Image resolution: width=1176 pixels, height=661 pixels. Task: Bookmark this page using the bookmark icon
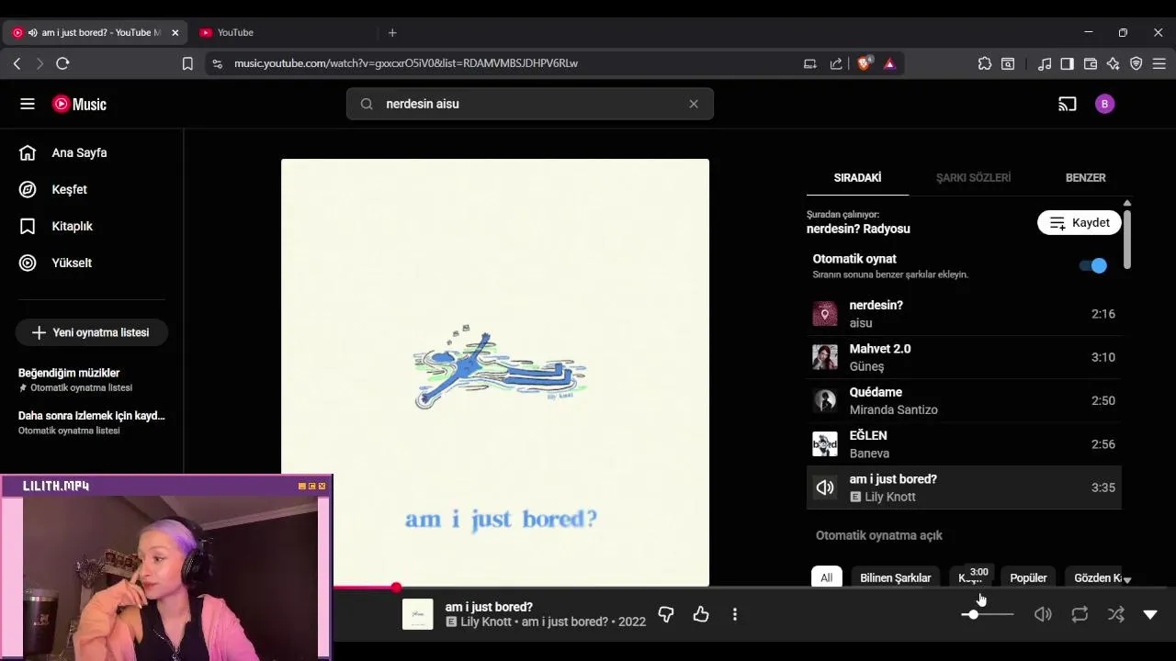pyautogui.click(x=187, y=63)
